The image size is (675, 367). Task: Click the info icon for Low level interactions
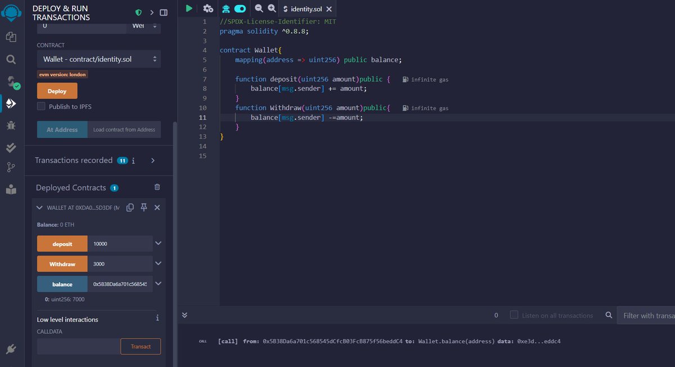coord(157,319)
